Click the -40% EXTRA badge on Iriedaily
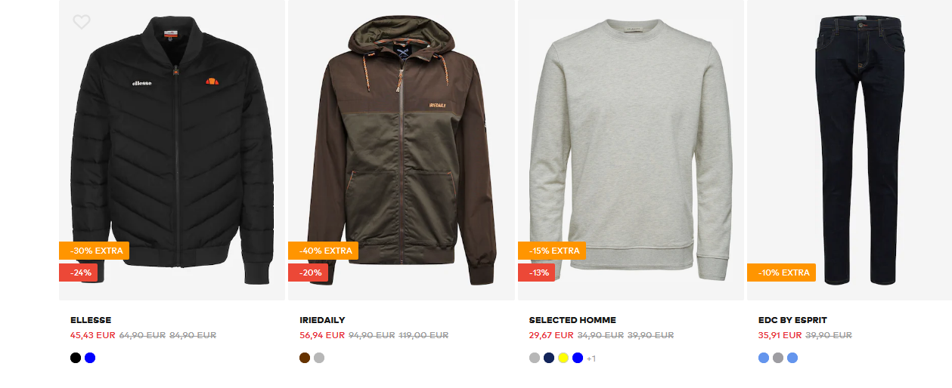 tap(323, 251)
